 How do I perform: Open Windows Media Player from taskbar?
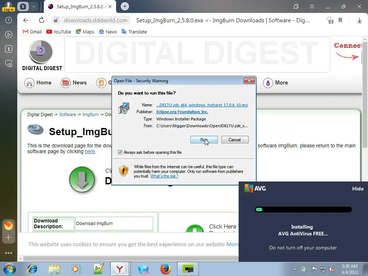pos(76,269)
